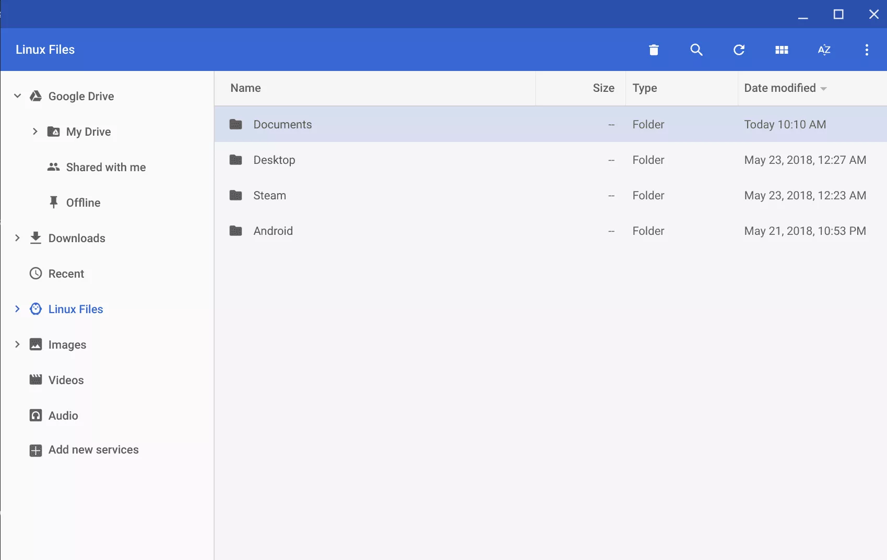Screen dimensions: 887x560
Task: Expand the My Drive folder
Action: 35,132
